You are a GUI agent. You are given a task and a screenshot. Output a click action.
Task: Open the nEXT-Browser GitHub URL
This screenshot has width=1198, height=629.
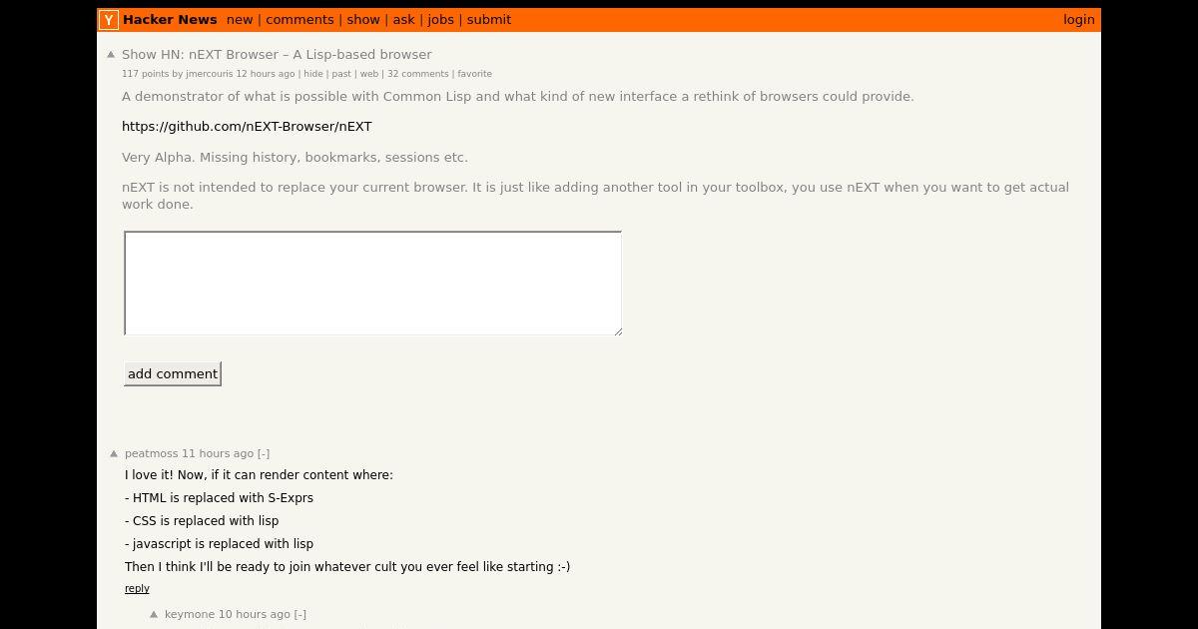tap(247, 127)
